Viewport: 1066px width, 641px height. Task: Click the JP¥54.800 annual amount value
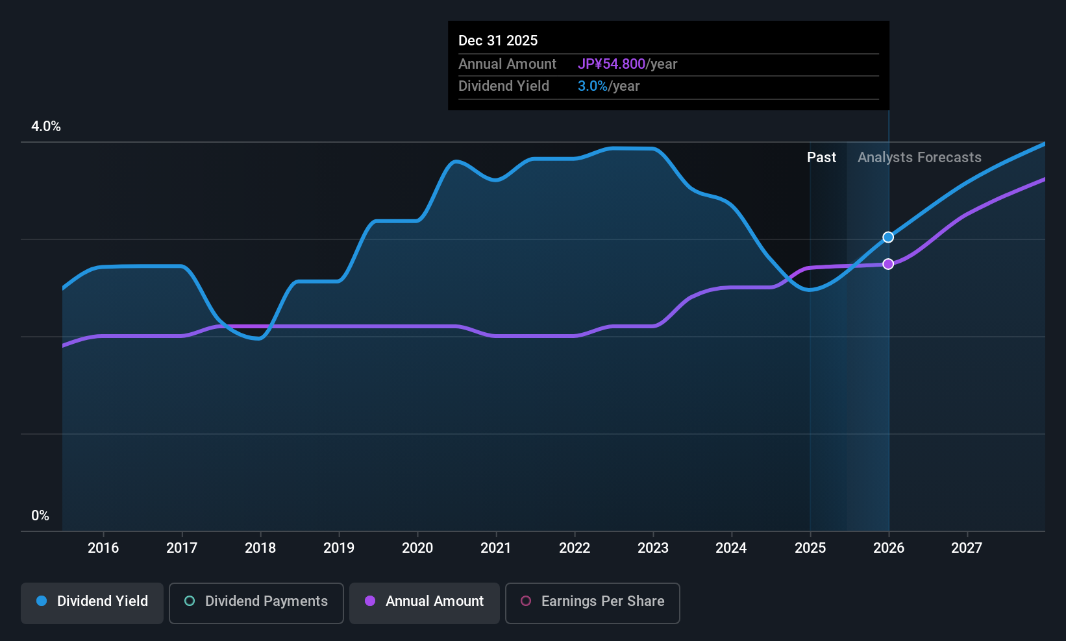point(612,64)
